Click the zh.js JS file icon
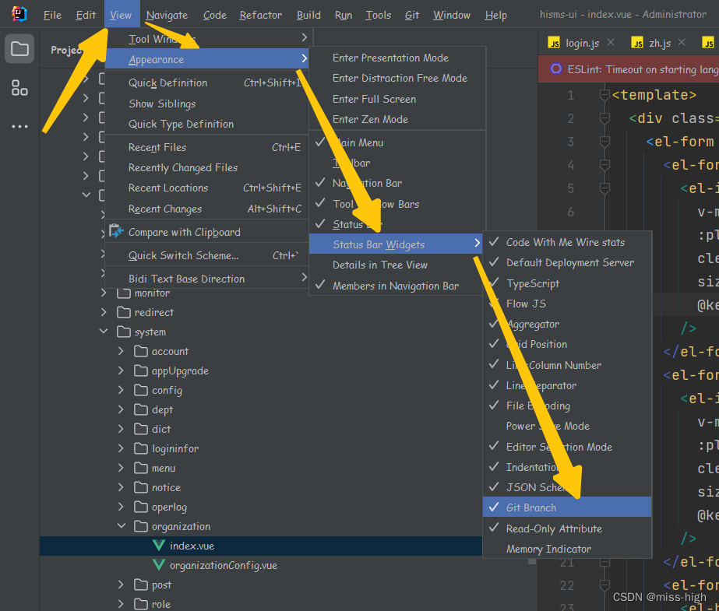The image size is (719, 611). pos(637,43)
